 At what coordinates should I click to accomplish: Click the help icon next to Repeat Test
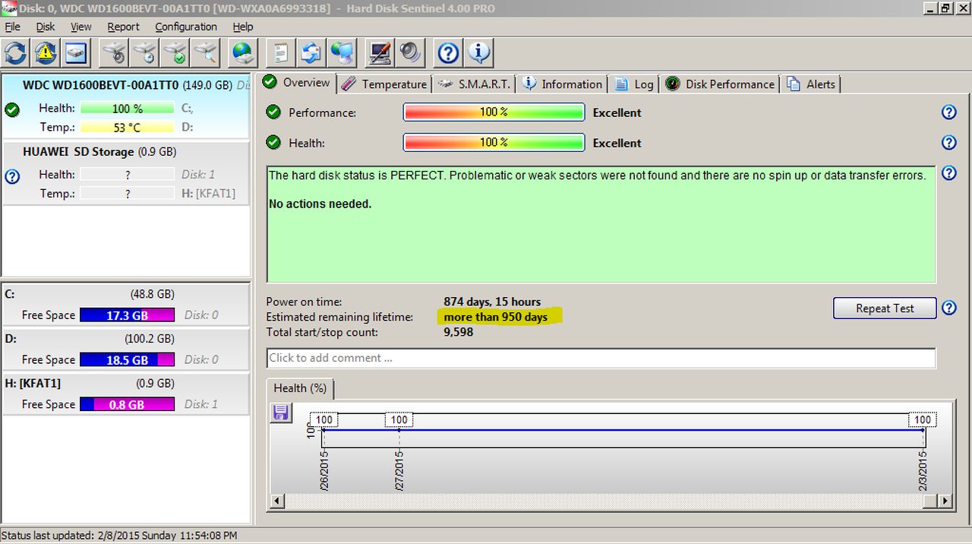coord(948,308)
